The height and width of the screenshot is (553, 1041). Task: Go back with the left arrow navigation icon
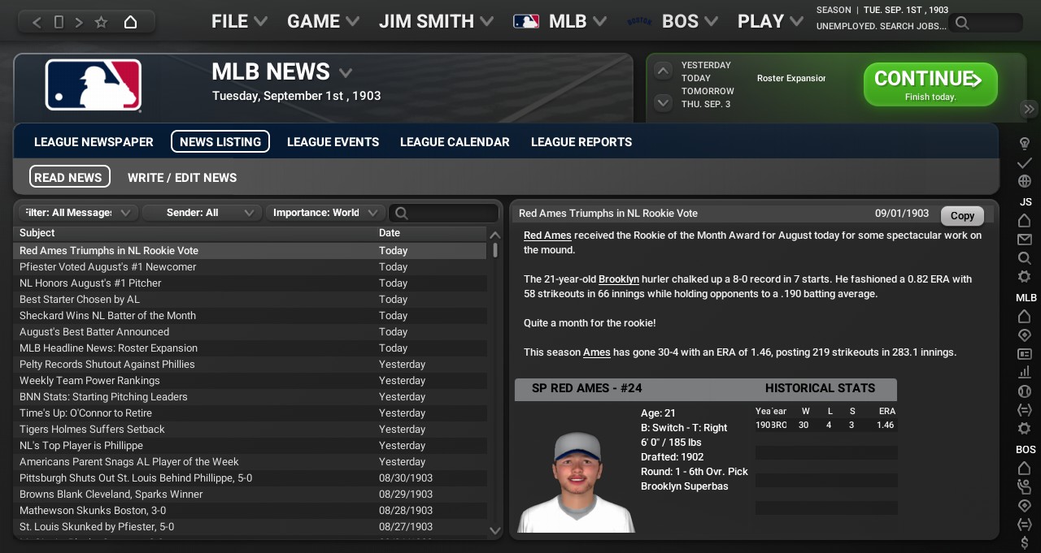point(36,22)
